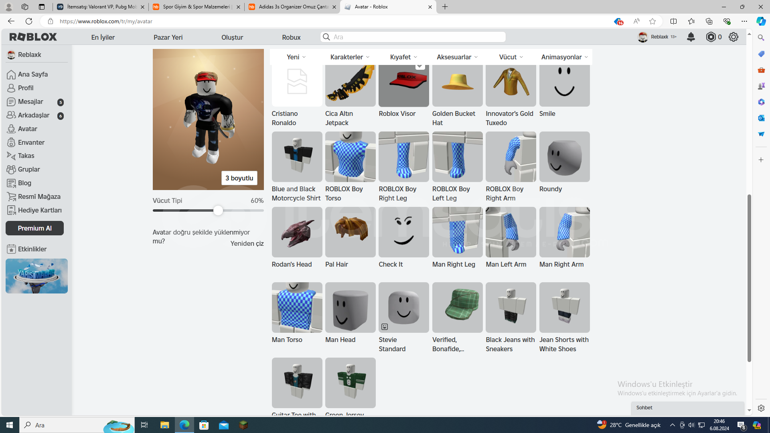Viewport: 770px width, 433px height.
Task: Open Robux nav menu
Action: pyautogui.click(x=291, y=37)
